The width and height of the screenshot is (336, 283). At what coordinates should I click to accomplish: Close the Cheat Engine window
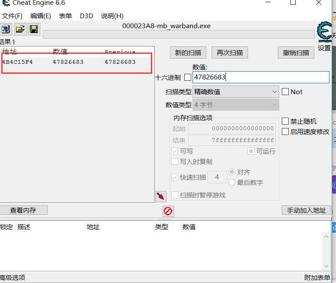[319, 3]
